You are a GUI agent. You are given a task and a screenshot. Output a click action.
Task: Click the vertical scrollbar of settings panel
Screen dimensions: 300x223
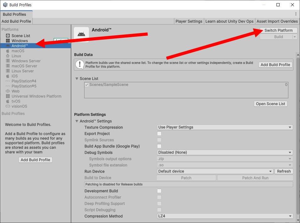[x=298, y=136]
